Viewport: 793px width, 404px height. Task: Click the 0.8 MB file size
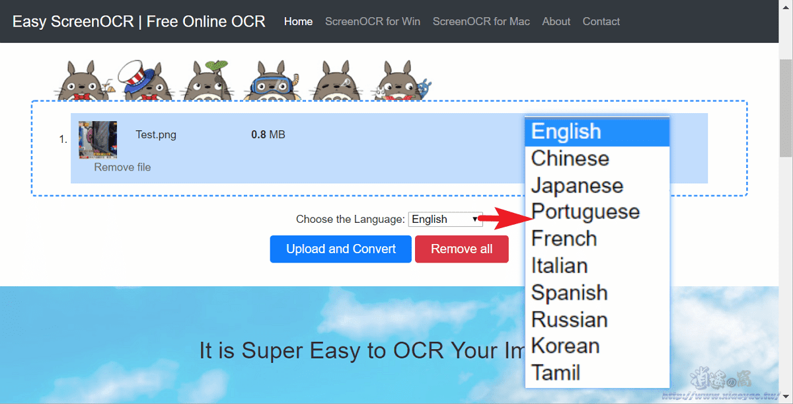268,135
